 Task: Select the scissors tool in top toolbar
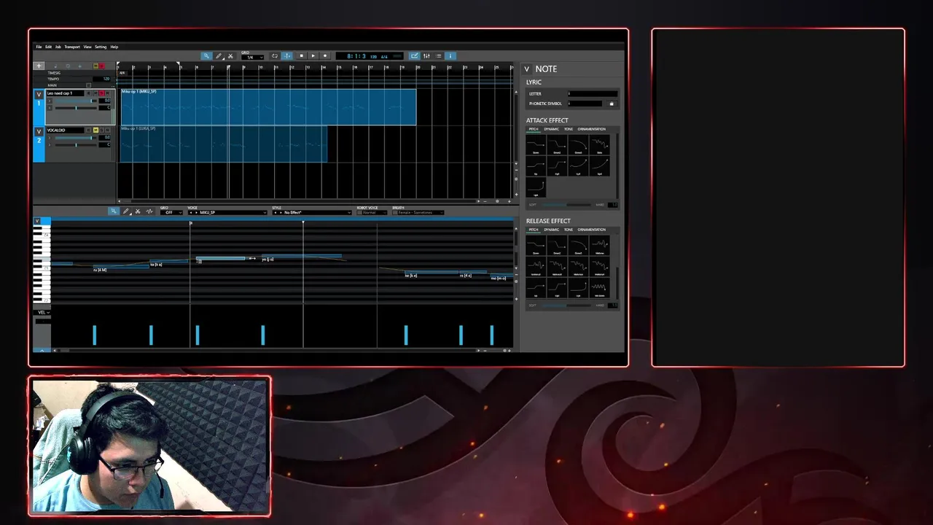(230, 56)
